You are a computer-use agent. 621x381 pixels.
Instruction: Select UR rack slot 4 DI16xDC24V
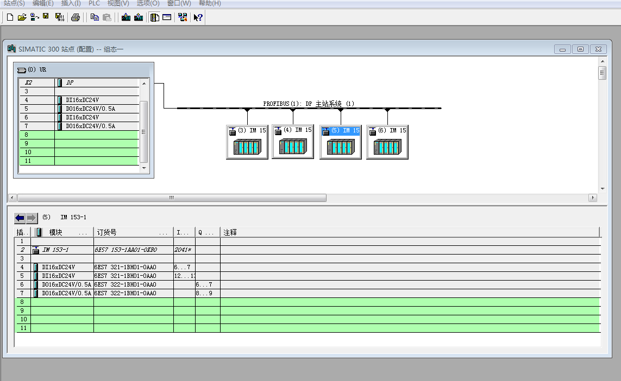tap(79, 100)
